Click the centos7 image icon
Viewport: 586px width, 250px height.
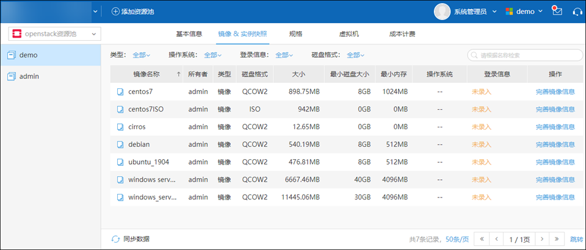[x=120, y=92]
